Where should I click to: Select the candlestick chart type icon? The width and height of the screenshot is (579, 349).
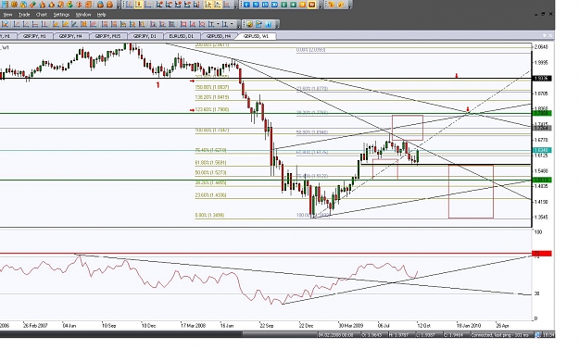(x=138, y=5)
